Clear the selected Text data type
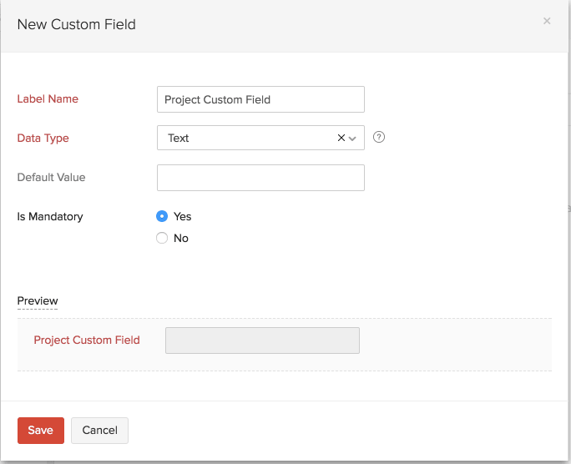571x464 pixels. click(x=341, y=139)
